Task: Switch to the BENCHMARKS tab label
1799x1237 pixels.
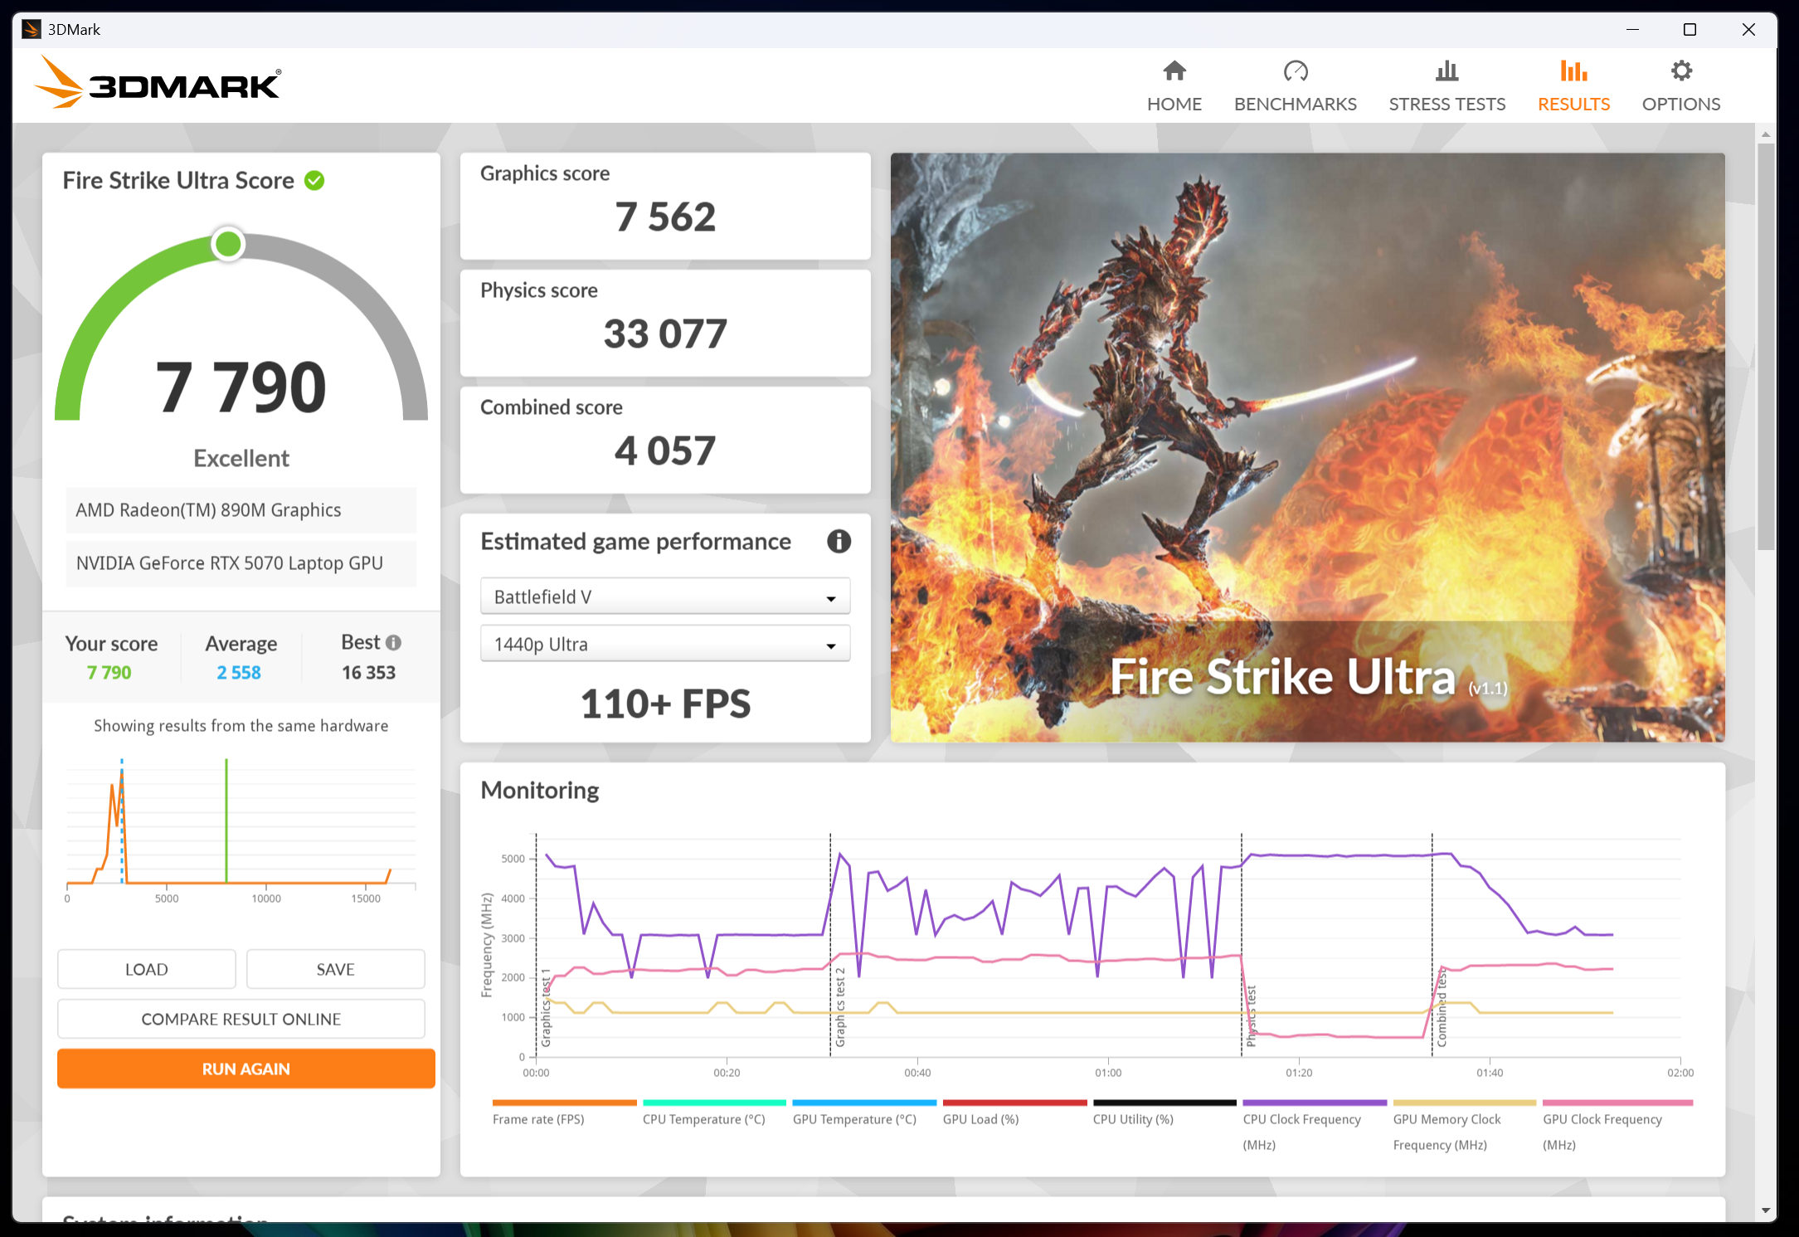Action: click(1295, 105)
